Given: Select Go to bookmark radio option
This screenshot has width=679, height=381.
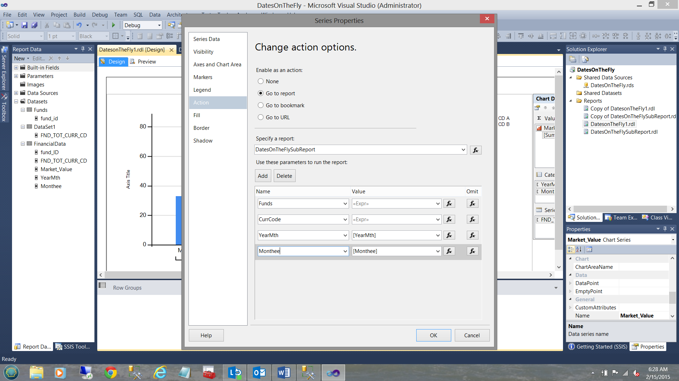Looking at the screenshot, I should [261, 105].
